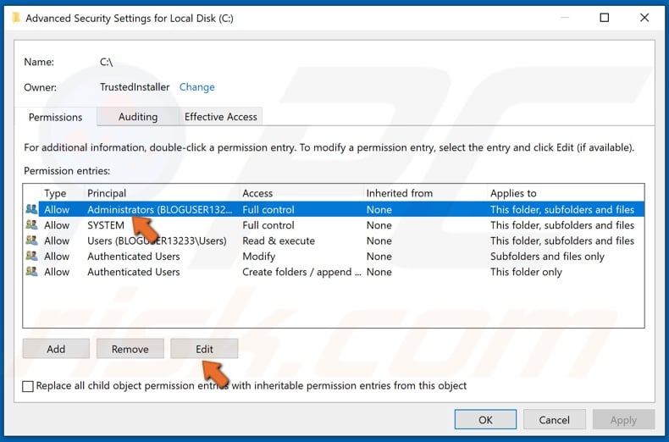Click the Access column header
This screenshot has height=442, width=669.
(x=257, y=193)
